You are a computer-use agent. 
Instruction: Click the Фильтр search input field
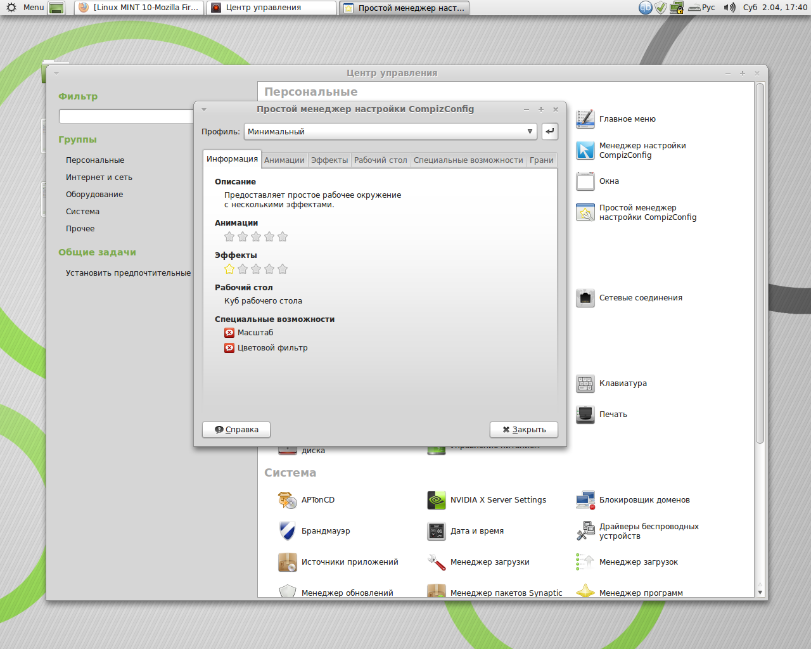tap(126, 117)
